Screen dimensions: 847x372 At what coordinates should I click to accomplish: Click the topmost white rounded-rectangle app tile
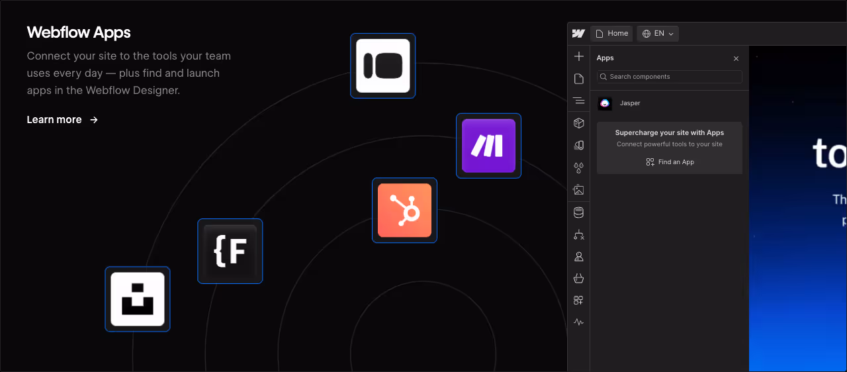(382, 66)
